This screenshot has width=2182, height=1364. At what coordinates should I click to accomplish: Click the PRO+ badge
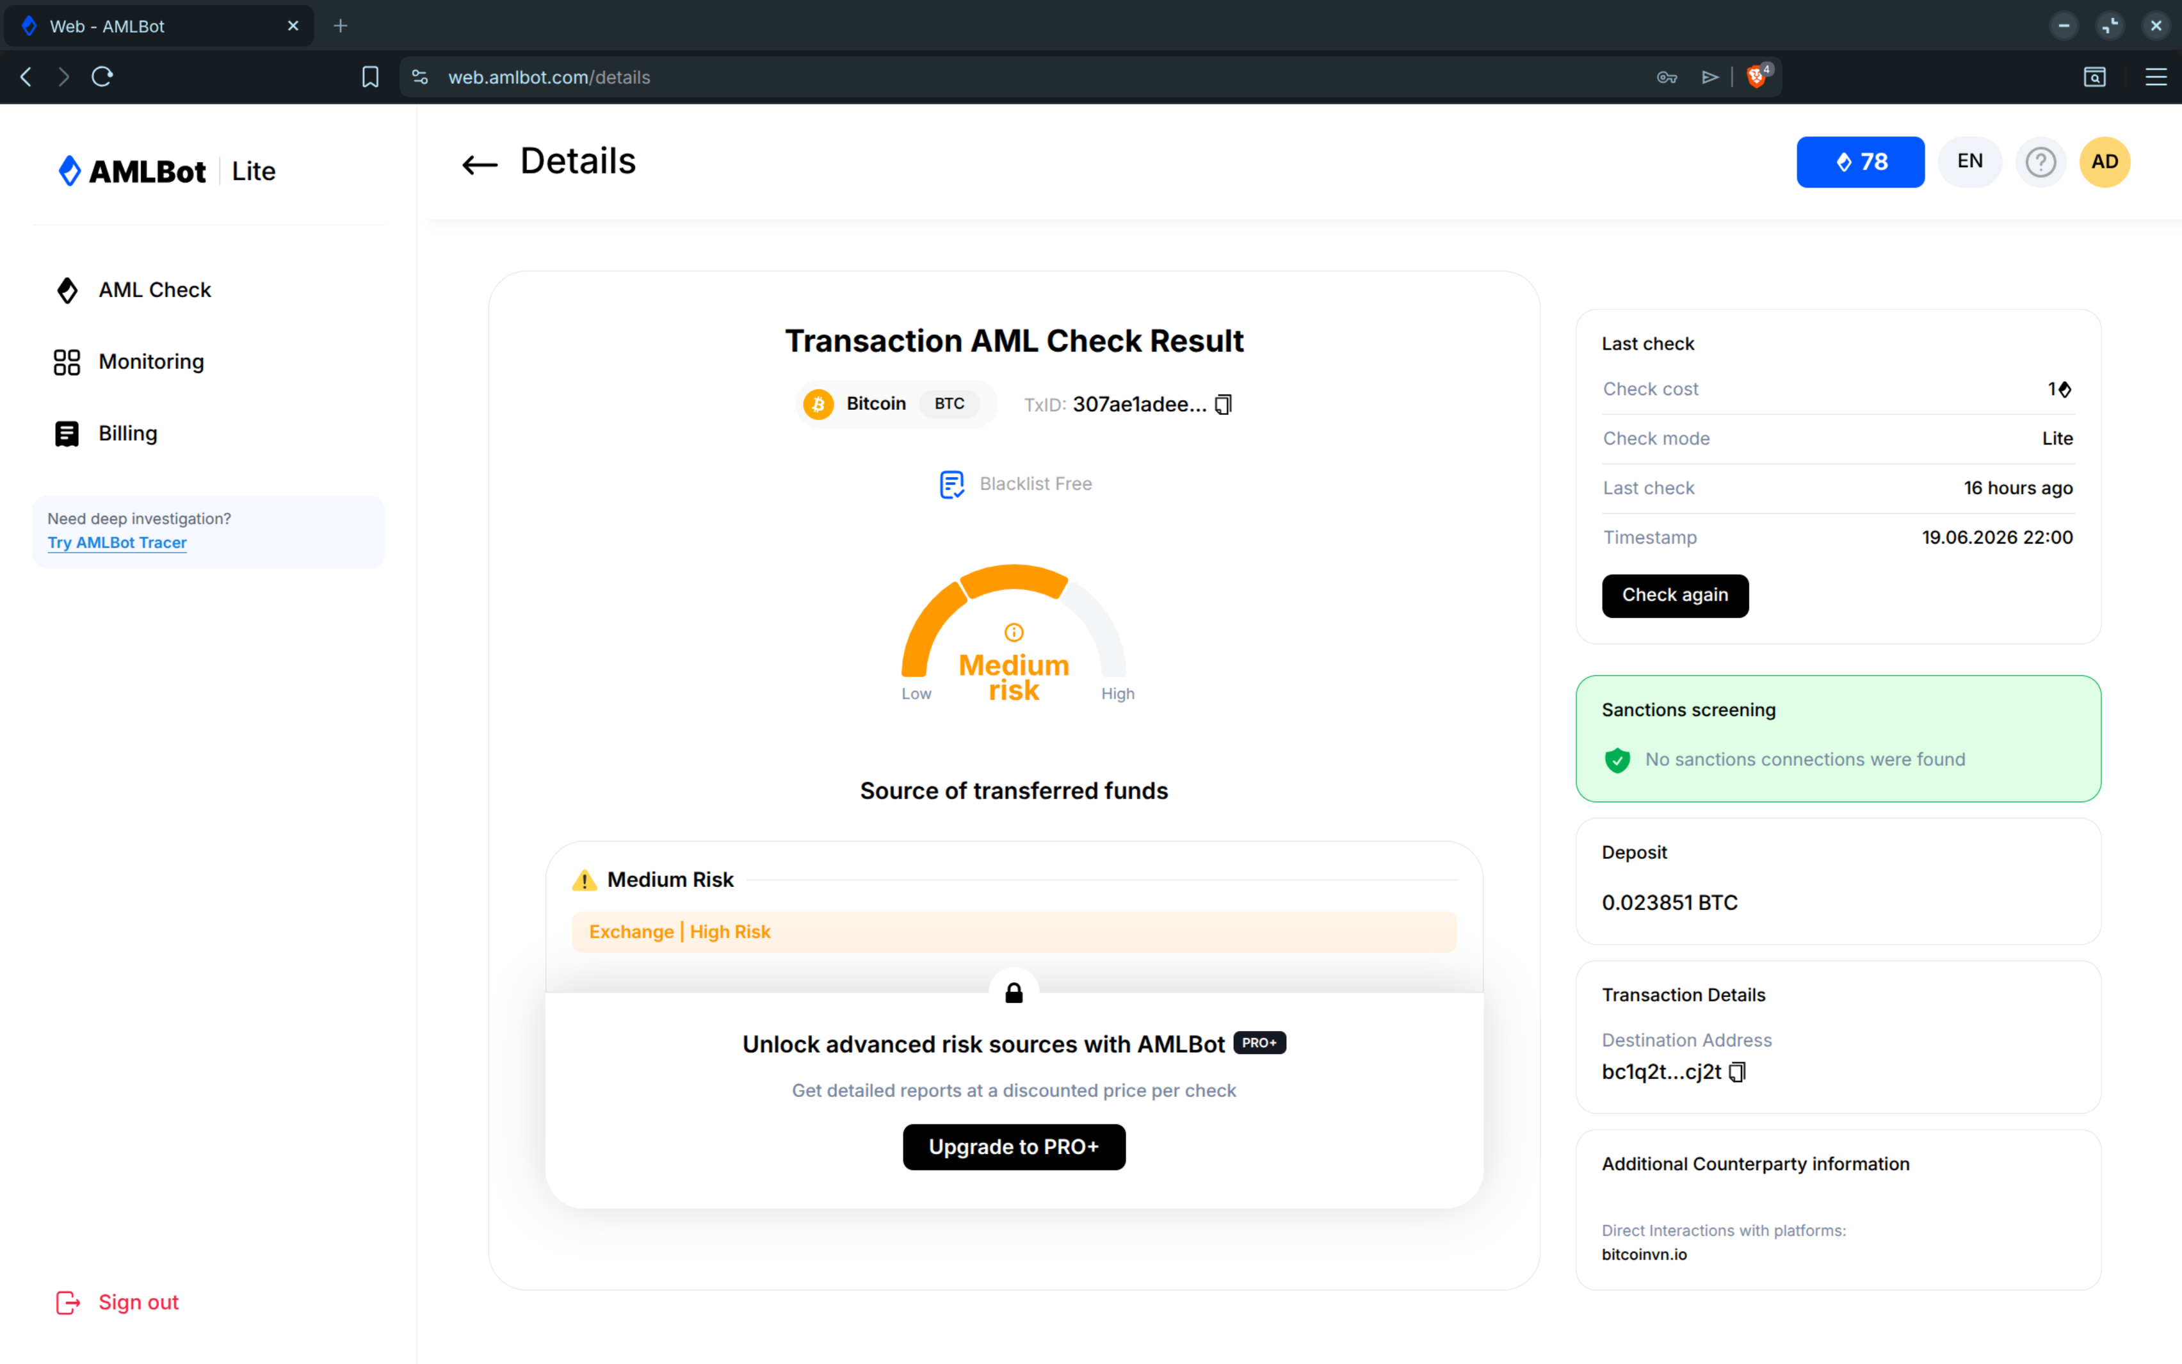coord(1259,1043)
